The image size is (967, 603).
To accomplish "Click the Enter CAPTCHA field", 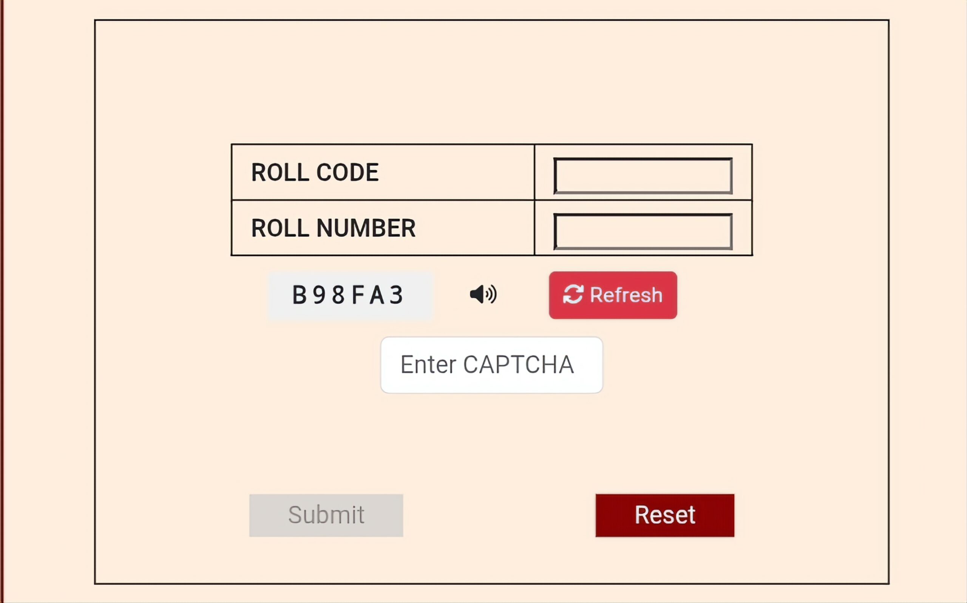I will click(491, 365).
